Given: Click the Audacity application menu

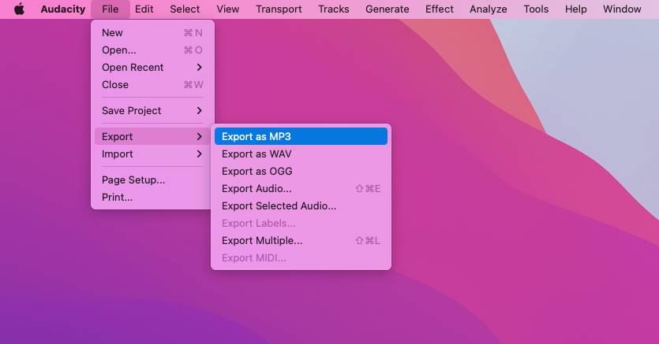Looking at the screenshot, I should click(62, 9).
